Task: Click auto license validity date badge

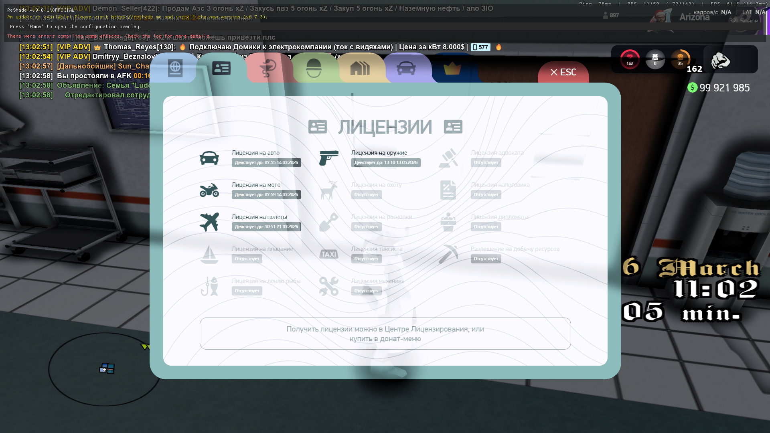Action: [266, 163]
